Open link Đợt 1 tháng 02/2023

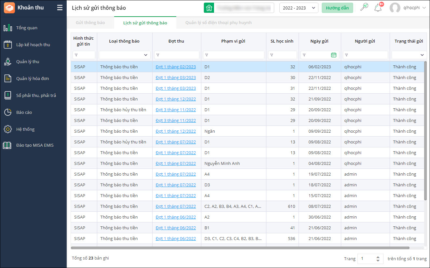coord(176,67)
